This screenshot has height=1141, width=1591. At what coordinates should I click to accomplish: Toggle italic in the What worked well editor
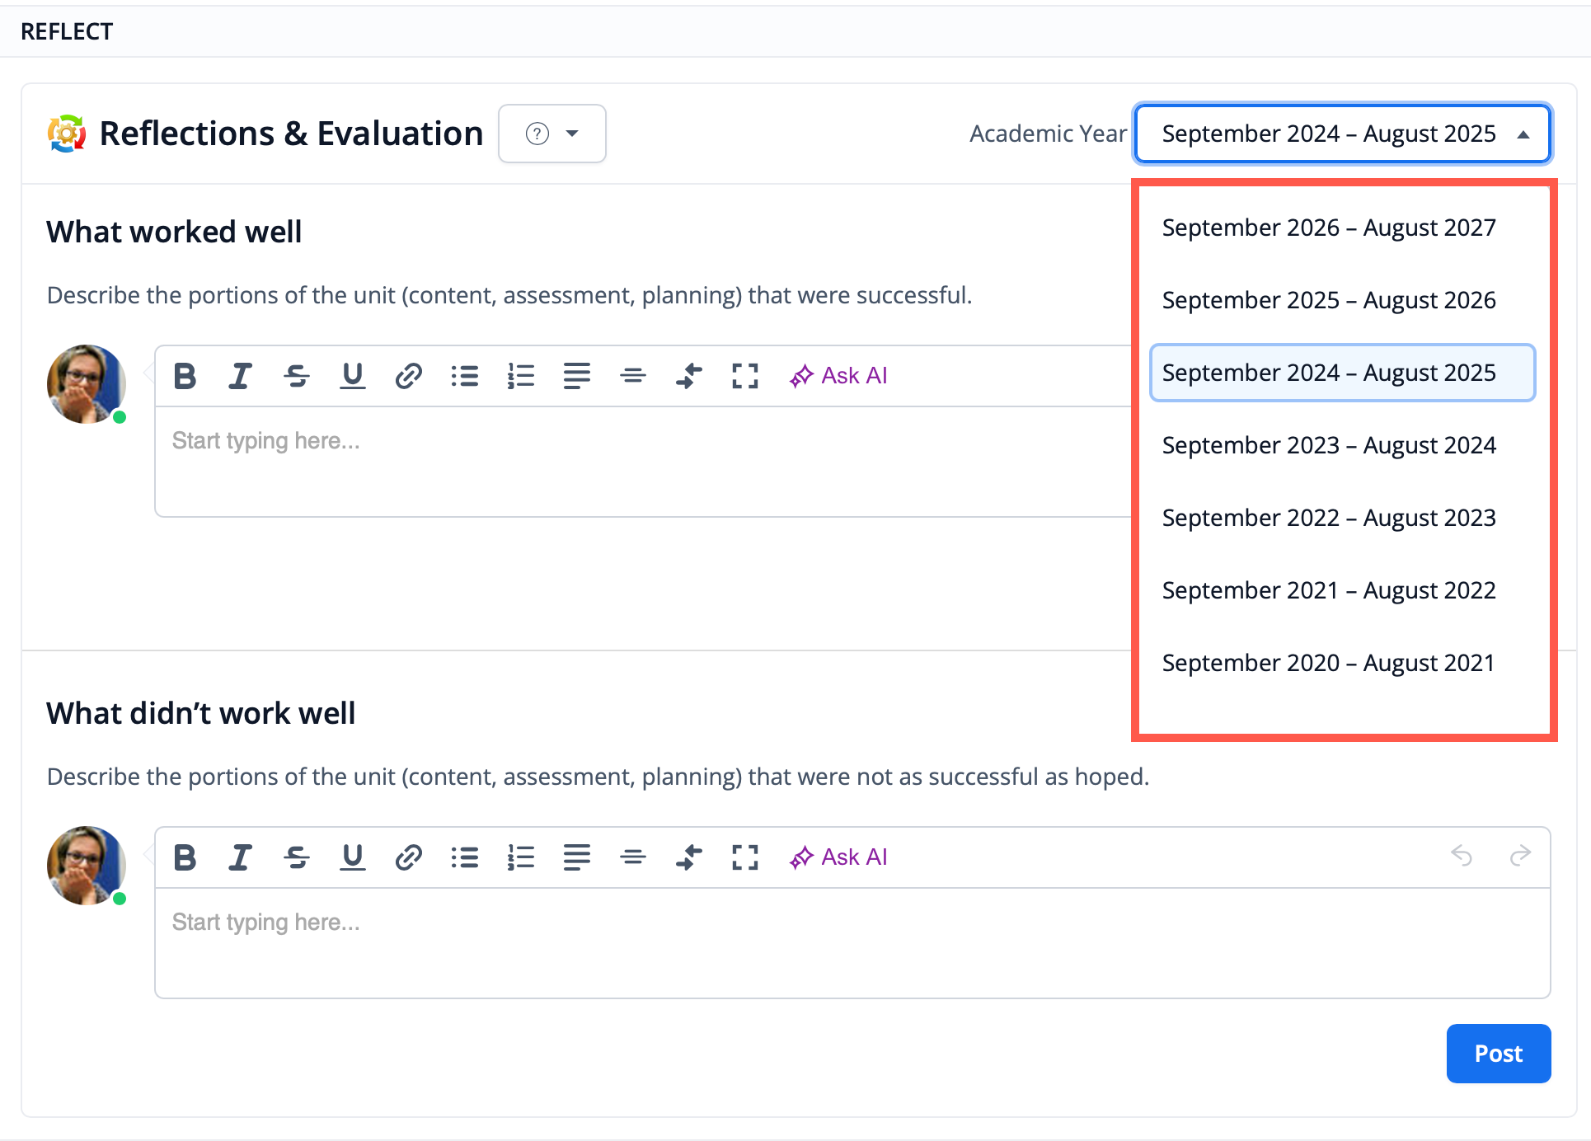click(240, 376)
